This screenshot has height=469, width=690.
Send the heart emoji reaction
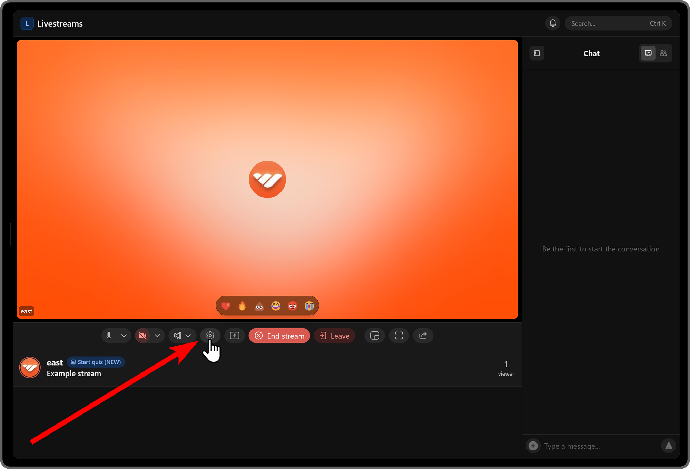(x=226, y=306)
